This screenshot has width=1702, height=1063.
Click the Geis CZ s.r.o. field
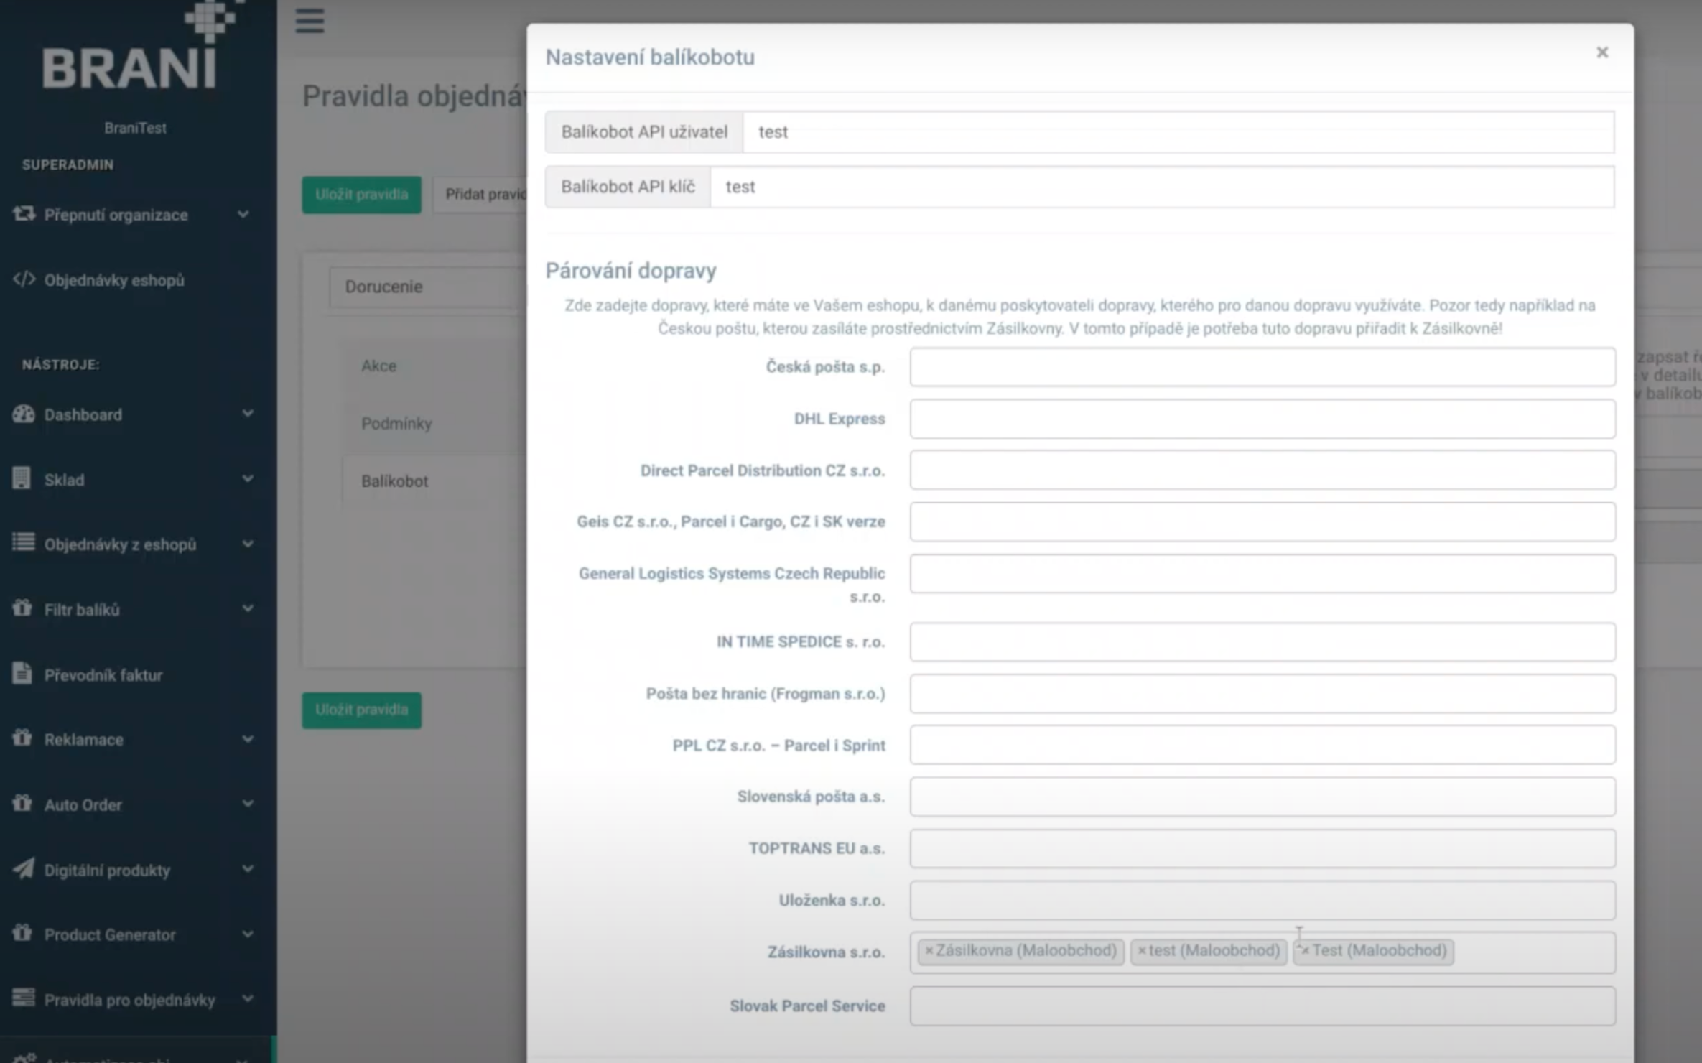point(1262,521)
